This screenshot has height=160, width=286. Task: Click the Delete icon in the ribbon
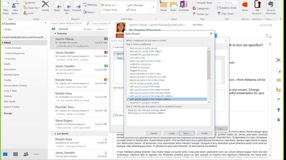click(x=46, y=6)
